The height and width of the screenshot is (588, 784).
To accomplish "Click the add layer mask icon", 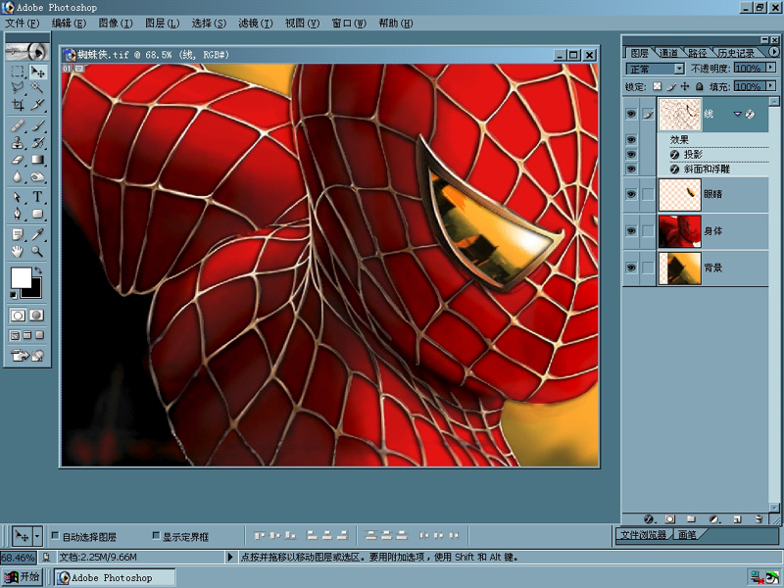I will pos(670,519).
